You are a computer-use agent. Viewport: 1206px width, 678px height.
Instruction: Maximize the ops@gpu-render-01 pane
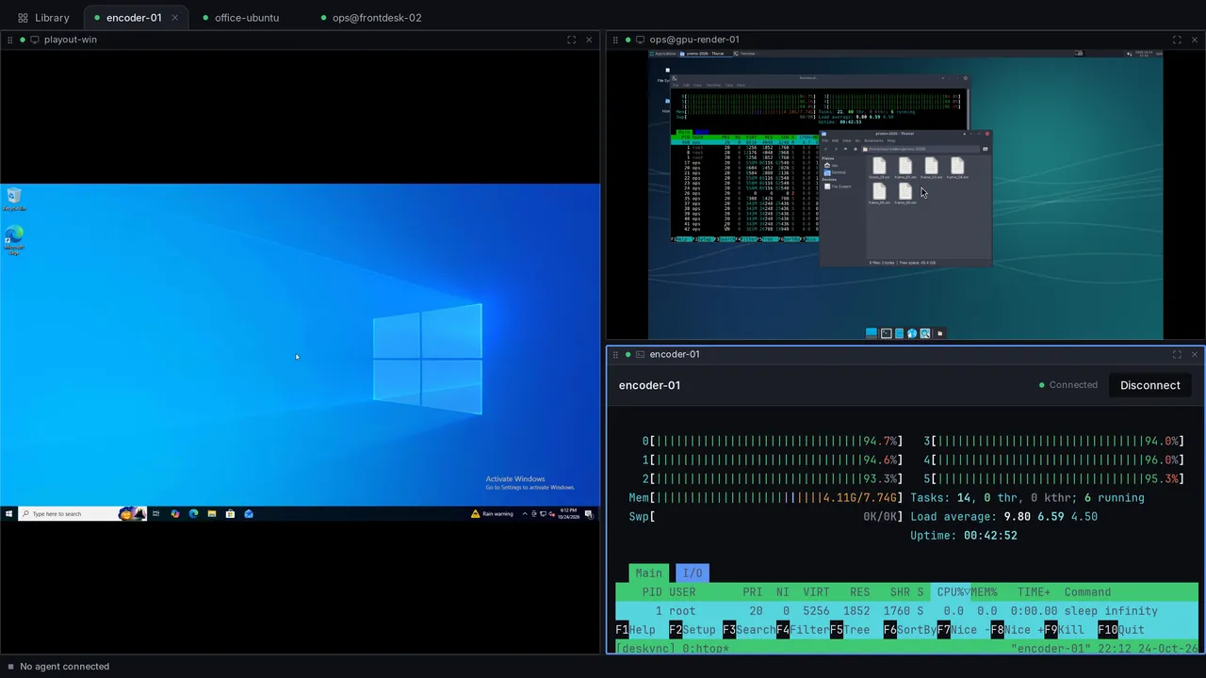coord(1177,40)
